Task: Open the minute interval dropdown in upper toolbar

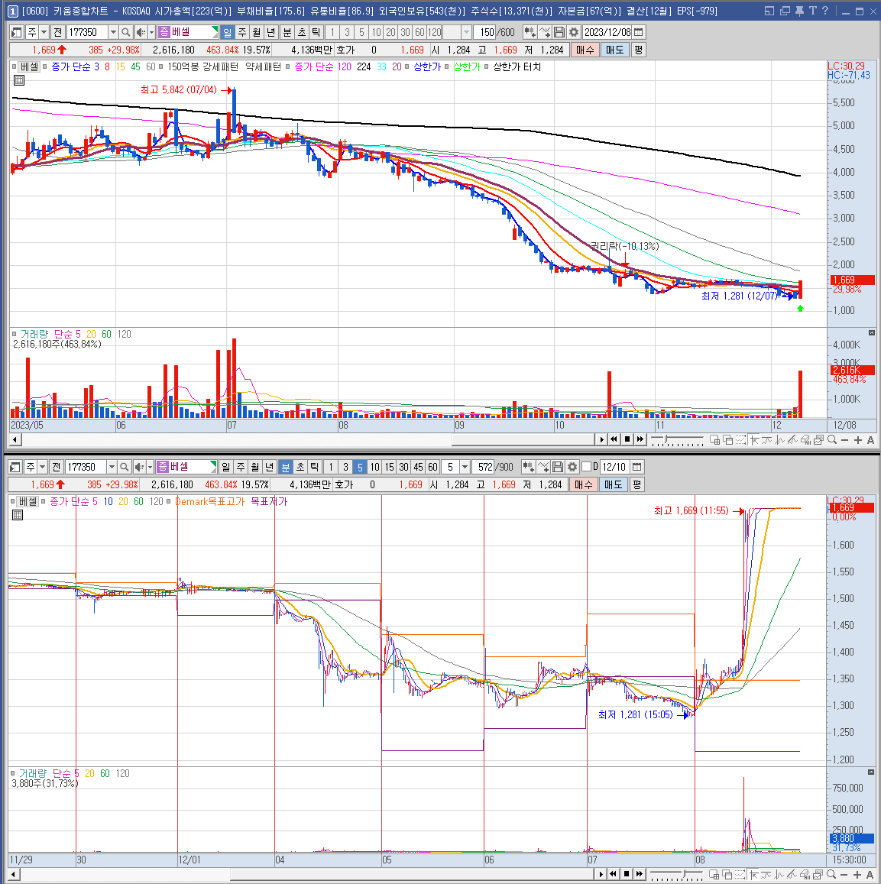Action: click(465, 33)
